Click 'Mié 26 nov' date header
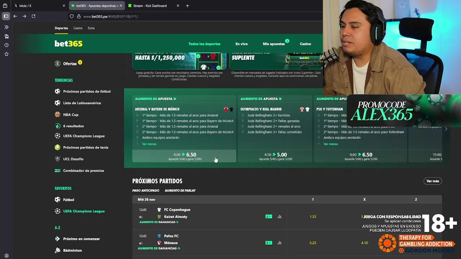The width and height of the screenshot is (461, 259). pyautogui.click(x=147, y=199)
